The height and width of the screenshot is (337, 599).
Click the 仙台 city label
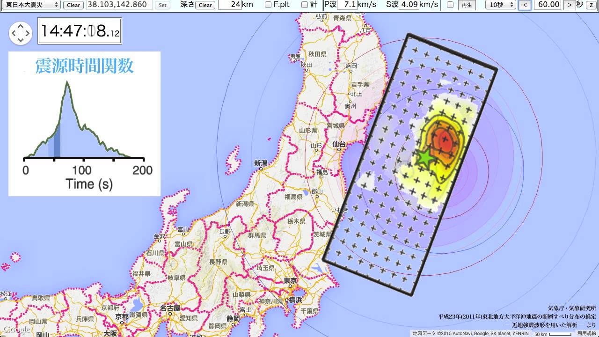(338, 144)
